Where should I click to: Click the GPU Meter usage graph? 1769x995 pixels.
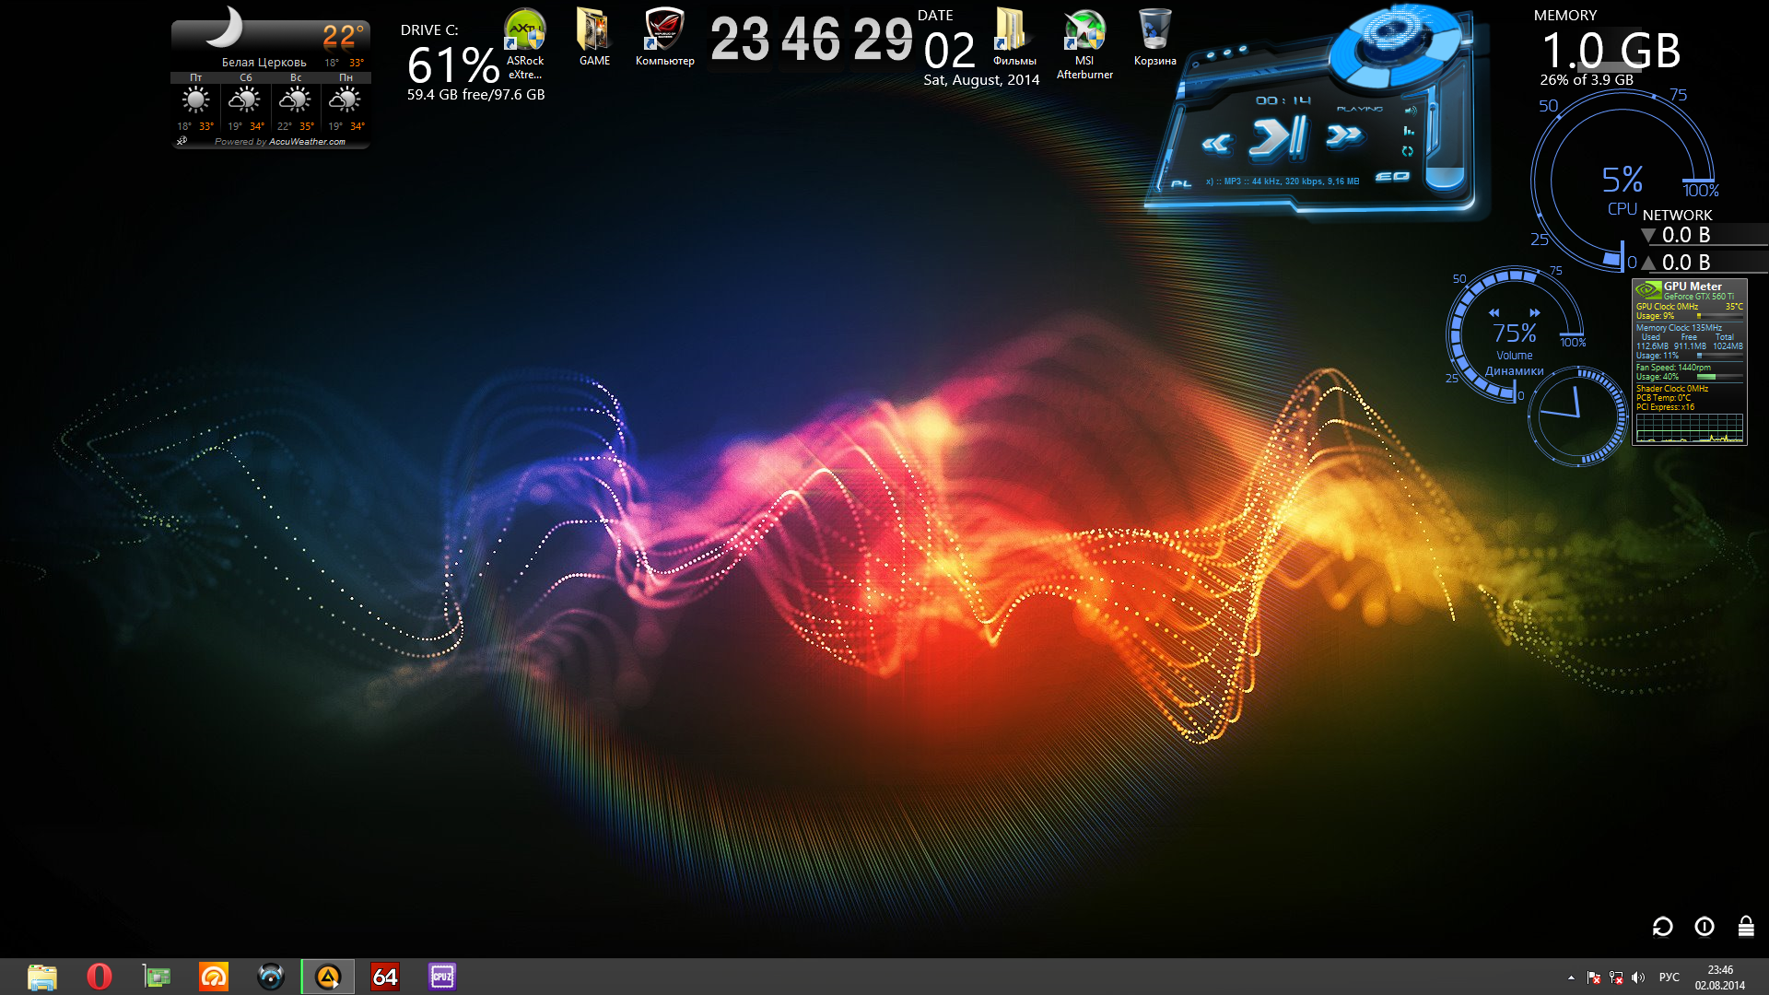pyautogui.click(x=1689, y=428)
